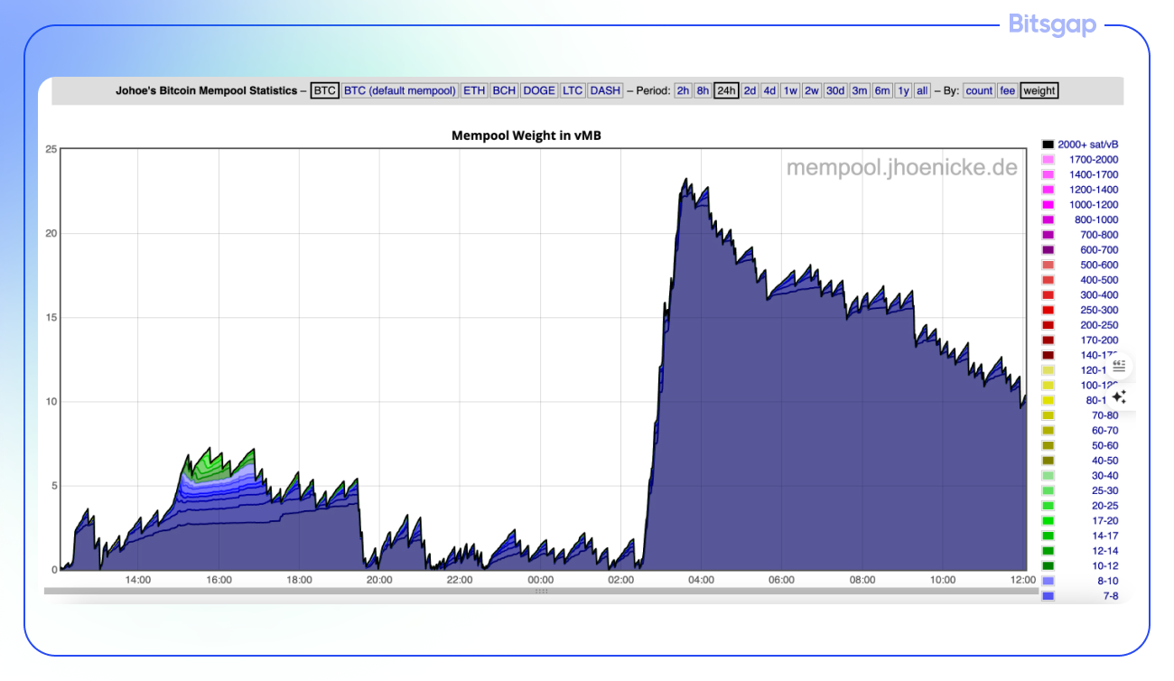Click the 2000+ sat/vB black swatch

[1048, 145]
